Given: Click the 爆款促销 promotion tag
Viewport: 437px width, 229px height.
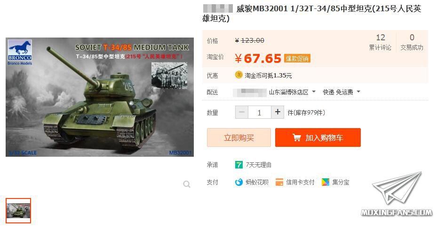Looking at the screenshot, I should tap(297, 58).
